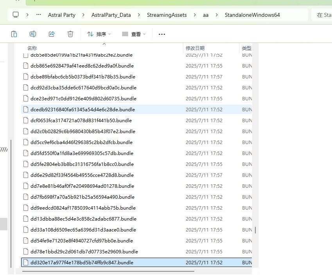Click the Share icon in toolbar
The width and height of the screenshot is (332, 276).
click(x=52, y=34)
